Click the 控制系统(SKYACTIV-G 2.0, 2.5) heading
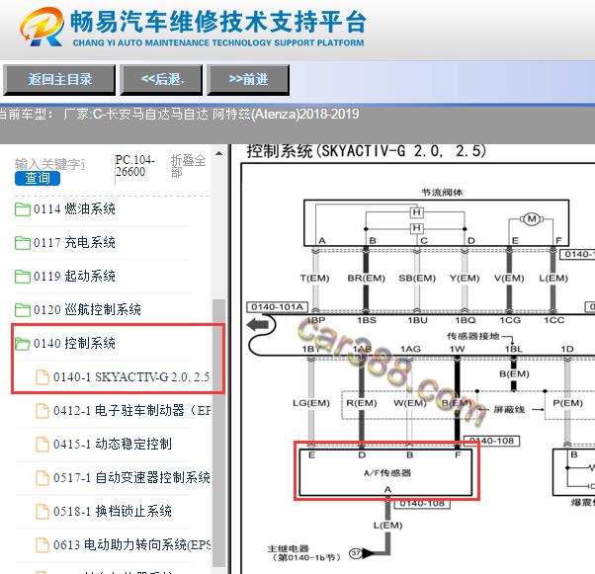 pyautogui.click(x=367, y=151)
